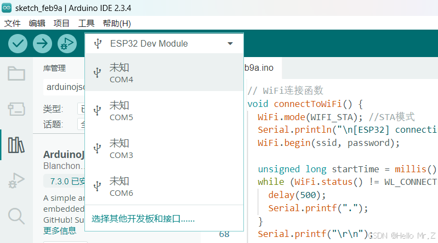Click the ArduinoJson library title
Image resolution: width=438 pixels, height=243 pixels.
click(64, 154)
